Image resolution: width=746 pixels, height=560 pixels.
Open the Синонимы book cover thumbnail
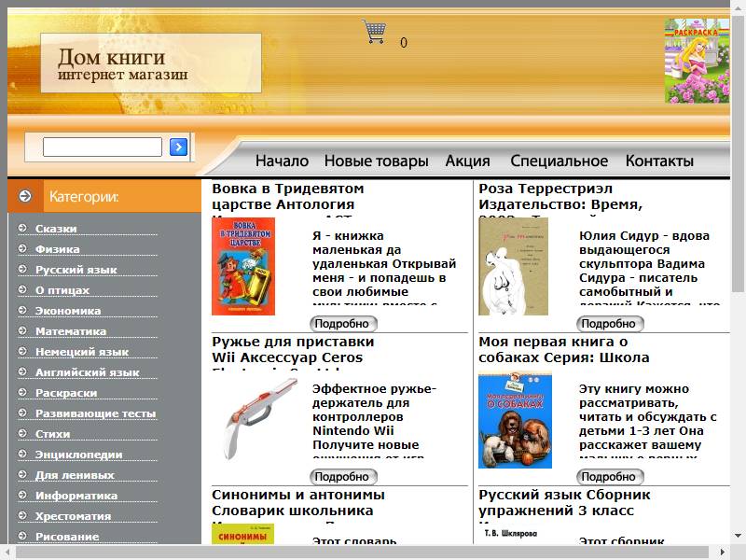click(242, 534)
